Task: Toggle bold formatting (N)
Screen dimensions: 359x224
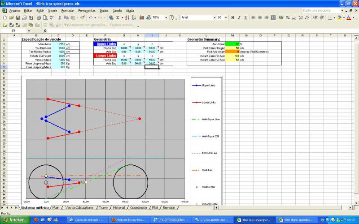Action: coord(232,17)
